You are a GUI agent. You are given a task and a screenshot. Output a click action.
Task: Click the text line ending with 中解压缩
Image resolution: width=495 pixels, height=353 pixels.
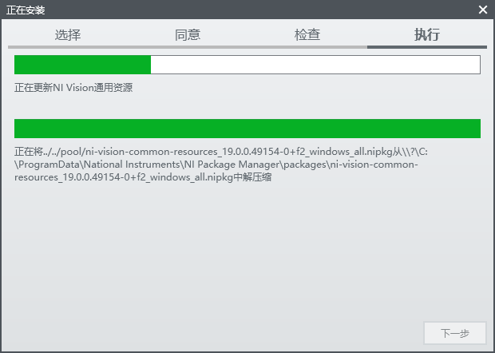click(x=144, y=177)
